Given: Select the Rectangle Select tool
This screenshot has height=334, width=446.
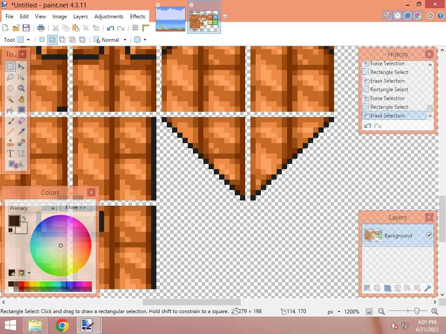Looking at the screenshot, I should click(x=10, y=67).
